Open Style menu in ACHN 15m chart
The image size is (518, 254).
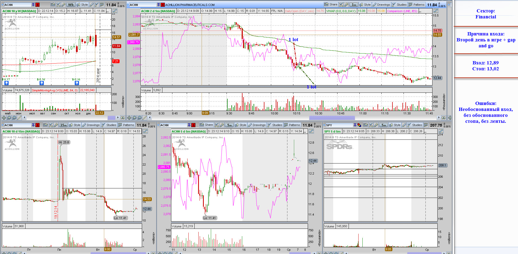75,125
